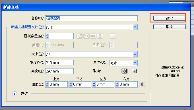Click the 宽度 field with 210 mm
This screenshot has height=110, width=194.
pos(59,63)
